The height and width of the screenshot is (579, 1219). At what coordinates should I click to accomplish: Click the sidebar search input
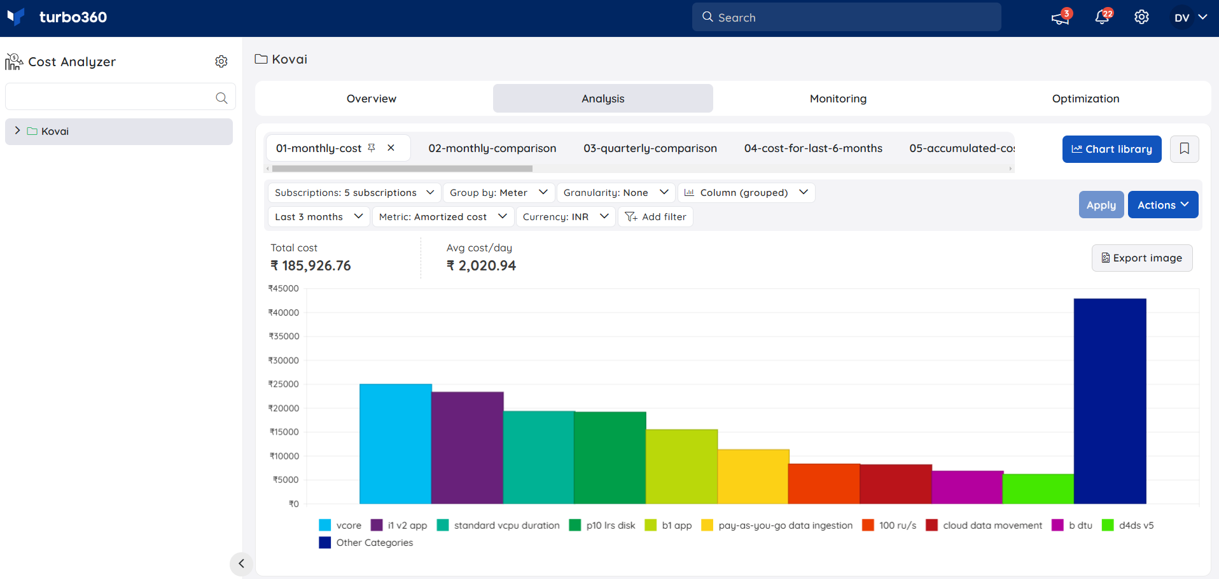[120, 97]
